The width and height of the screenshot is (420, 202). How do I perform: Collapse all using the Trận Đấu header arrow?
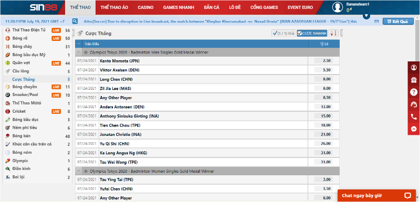tap(79, 44)
